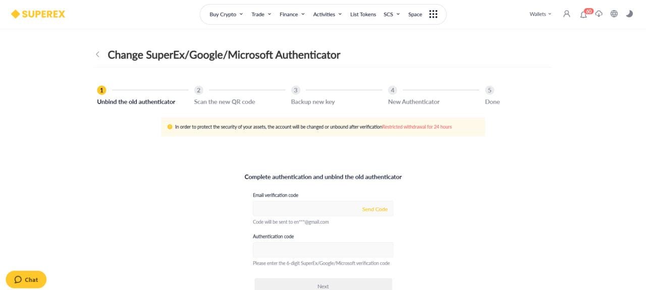
Task: Expand the Trade dropdown
Action: coord(261,14)
